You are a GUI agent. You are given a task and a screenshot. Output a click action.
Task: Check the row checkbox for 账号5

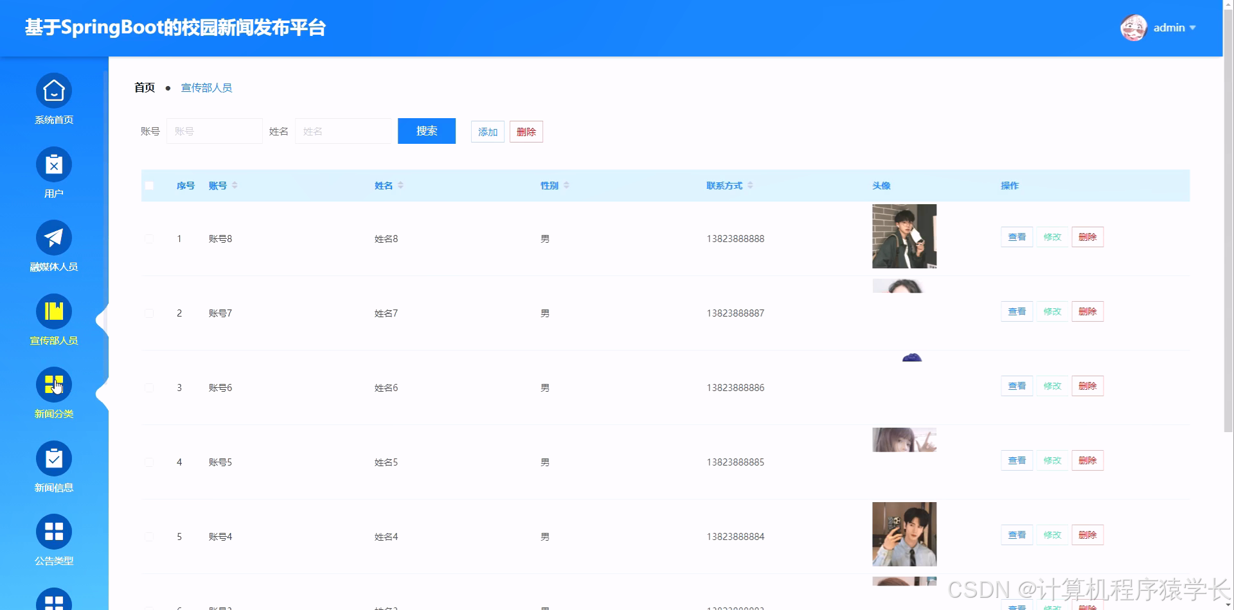pos(149,462)
